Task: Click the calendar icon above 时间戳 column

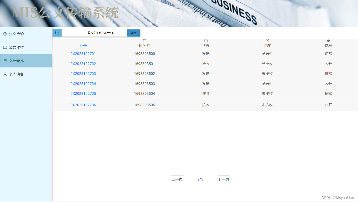Action: pos(145,41)
